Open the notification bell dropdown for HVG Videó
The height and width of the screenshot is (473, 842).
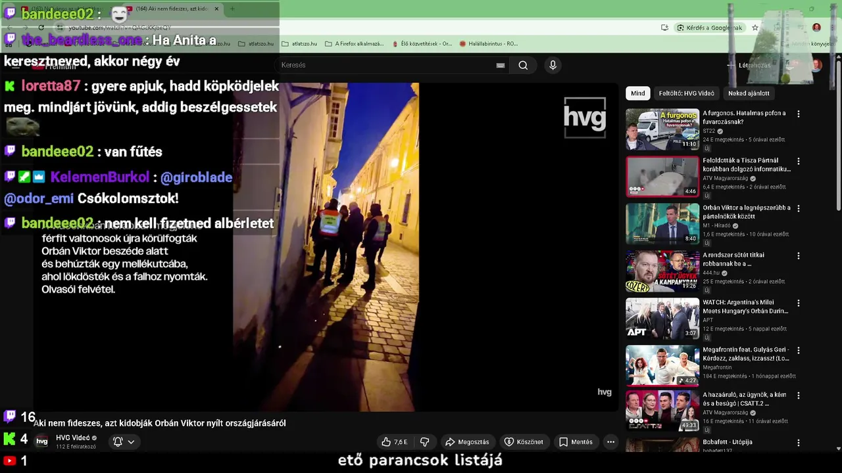click(x=124, y=442)
